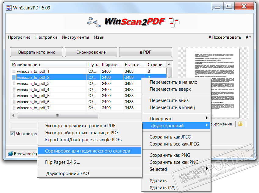Choose Удалить from the context menu
The image size is (259, 193).
pos(176,181)
